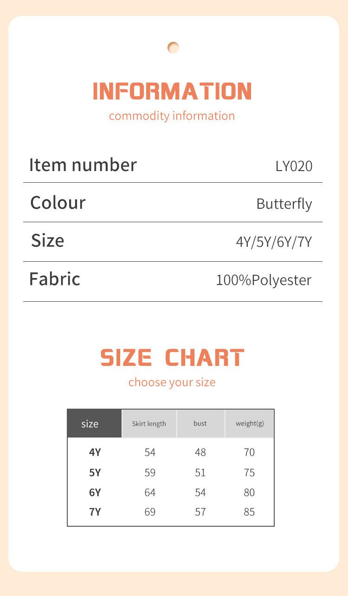Click the "commodity information" subtitle
The width and height of the screenshot is (348, 596).
click(172, 116)
